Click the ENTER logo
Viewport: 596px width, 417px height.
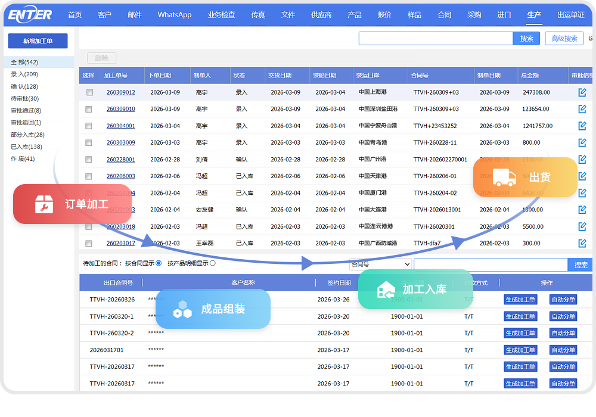pyautogui.click(x=30, y=14)
